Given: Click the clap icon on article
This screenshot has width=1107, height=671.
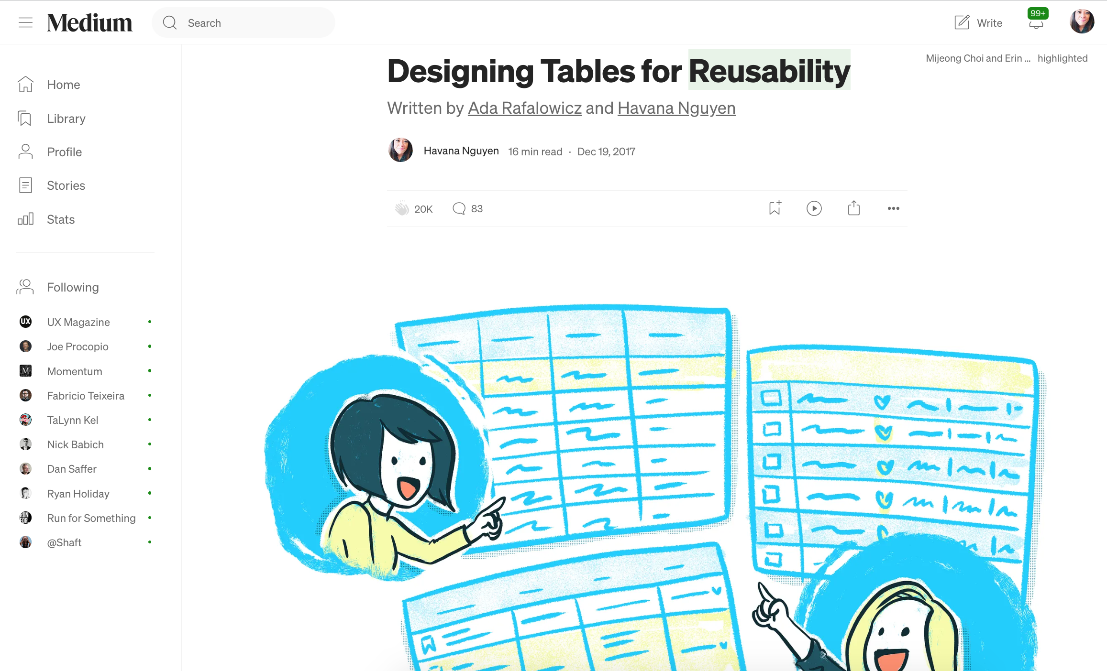Looking at the screenshot, I should tap(402, 208).
